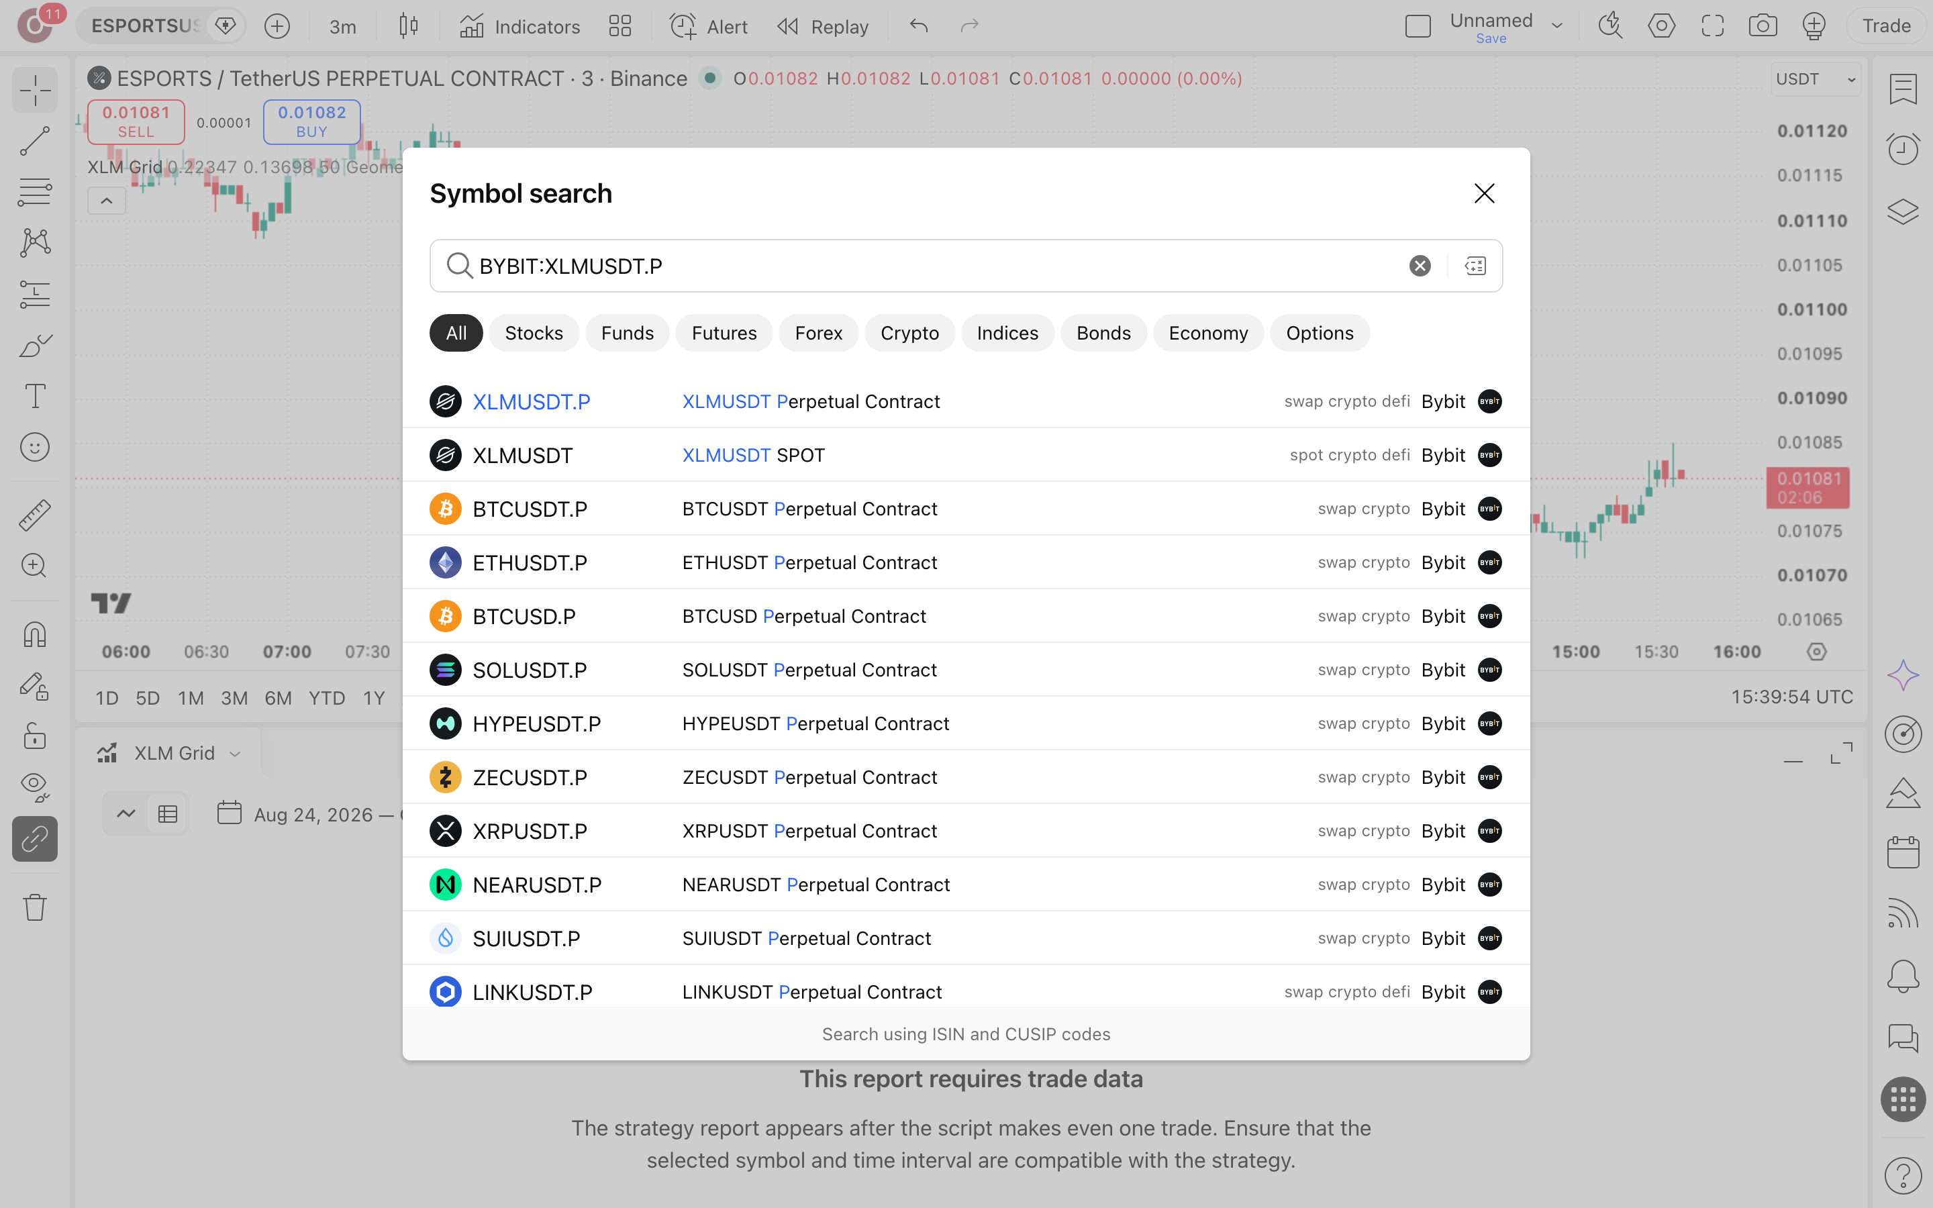The image size is (1933, 1208).
Task: Toggle magnet mode on the left toolbar
Action: pyautogui.click(x=34, y=635)
